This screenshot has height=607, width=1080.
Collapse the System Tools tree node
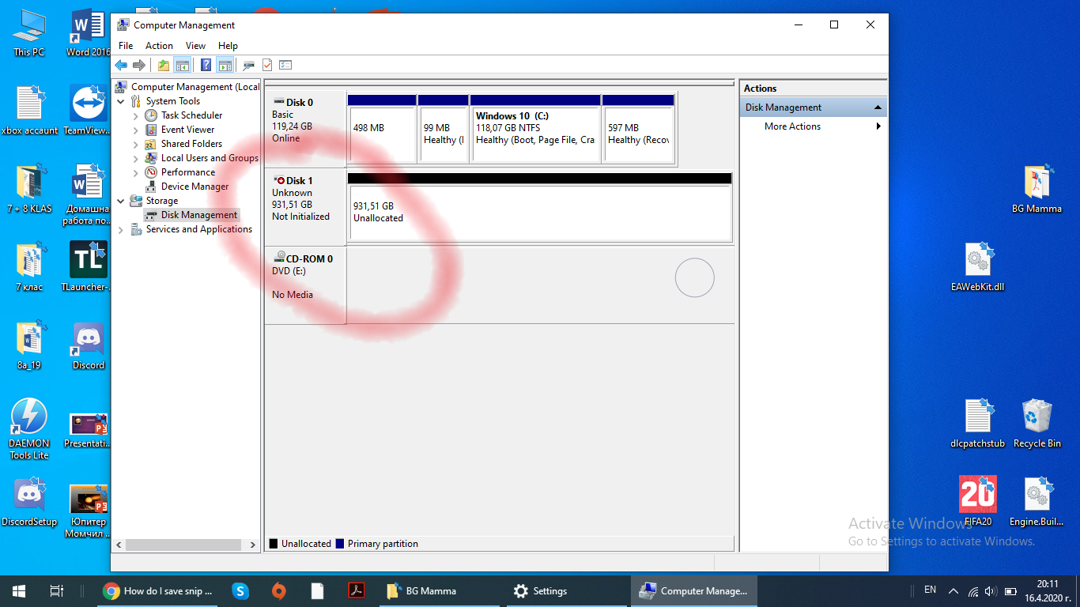(x=121, y=101)
